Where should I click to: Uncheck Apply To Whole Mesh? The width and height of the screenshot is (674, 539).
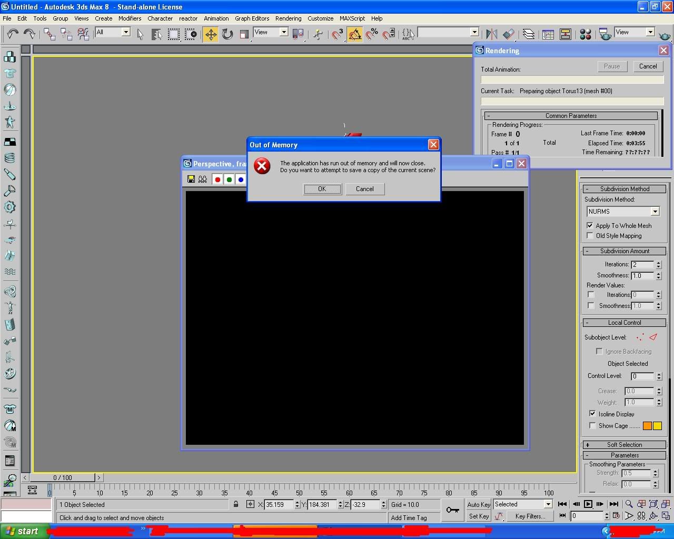[590, 225]
